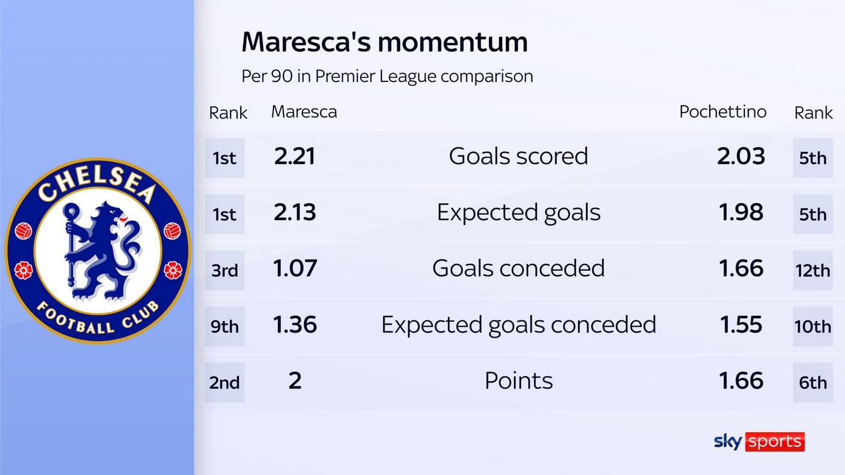Click Maresca's 2nd rank badge for Points
Viewport: 845px width, 475px height.
[x=225, y=382]
